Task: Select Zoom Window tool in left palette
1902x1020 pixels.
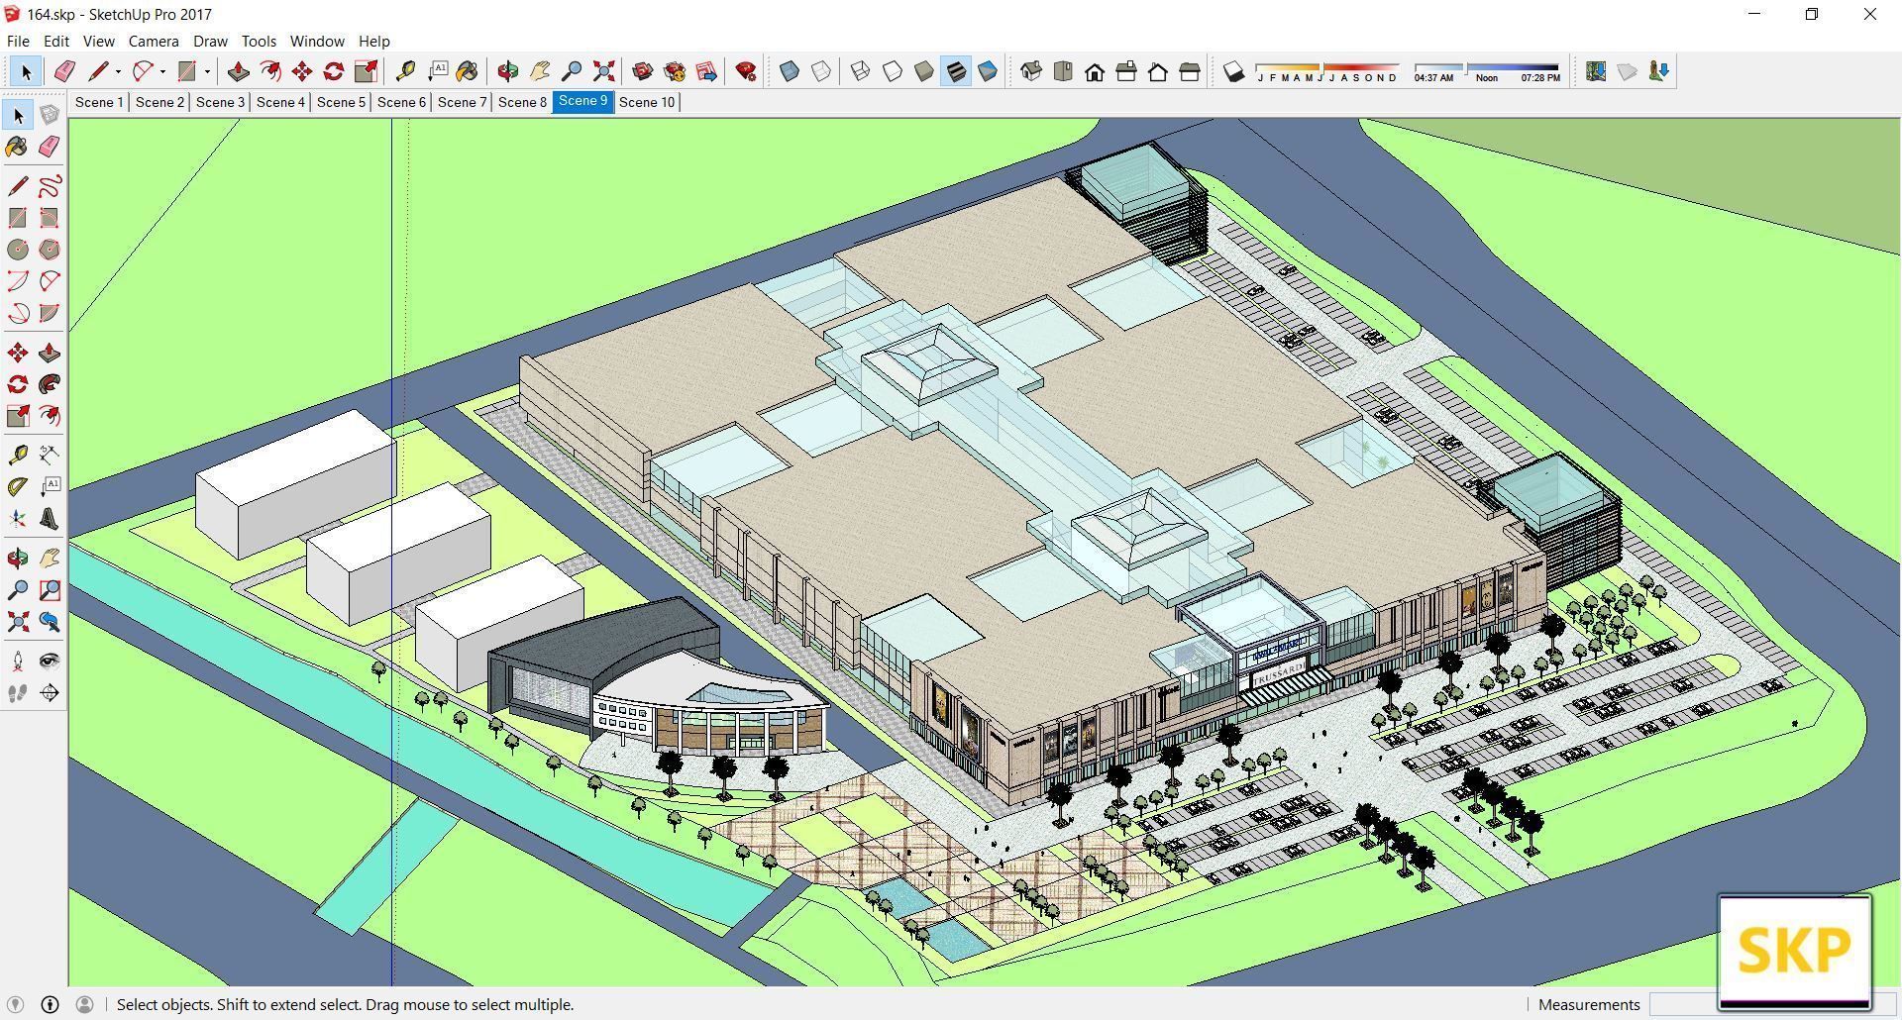Action: [x=50, y=590]
